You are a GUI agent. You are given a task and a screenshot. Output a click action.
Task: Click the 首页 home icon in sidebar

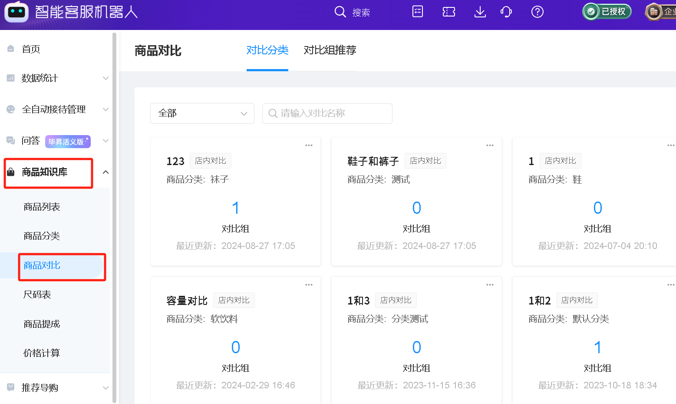tap(11, 49)
